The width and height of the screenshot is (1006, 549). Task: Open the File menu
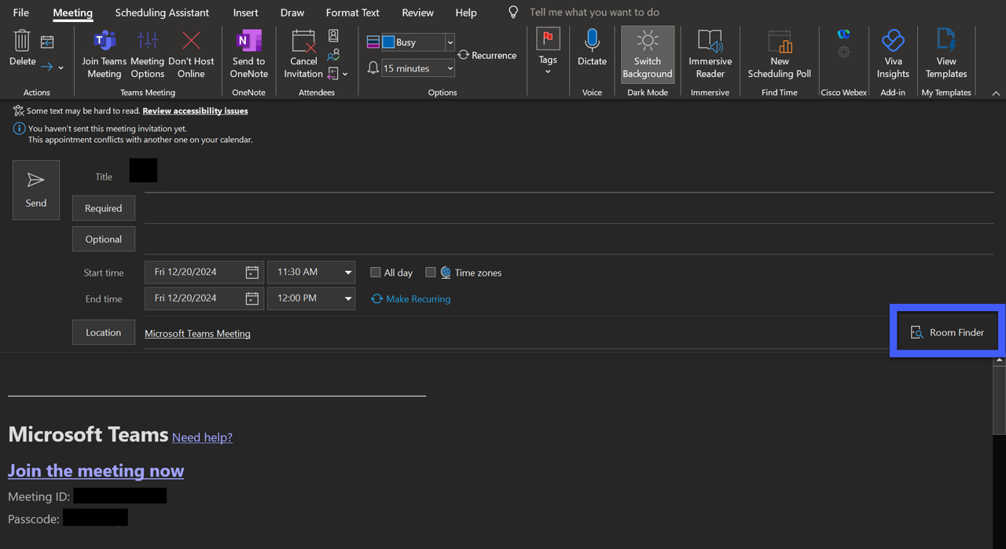point(21,13)
